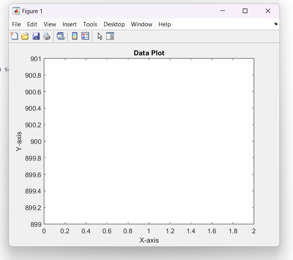
Task: Open the File menu
Action: (x=16, y=24)
